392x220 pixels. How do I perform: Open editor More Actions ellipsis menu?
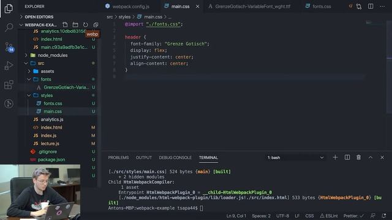(x=382, y=7)
